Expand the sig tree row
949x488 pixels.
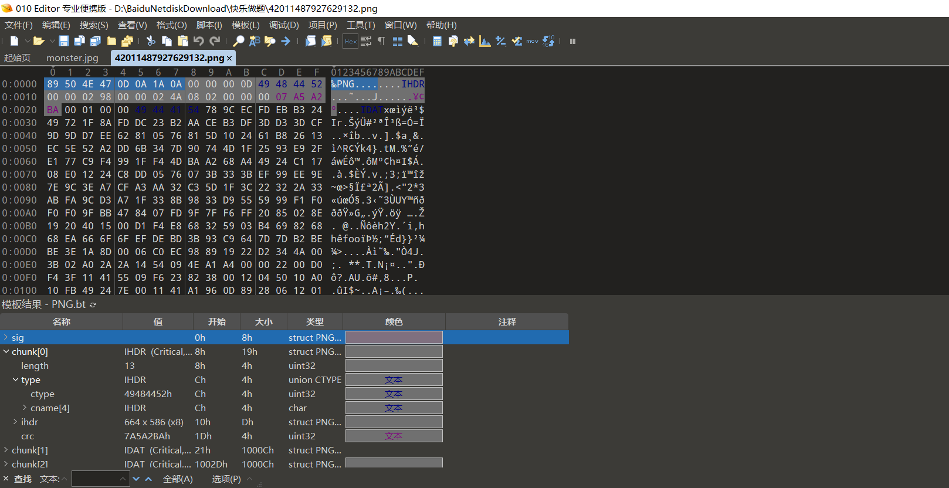(6, 337)
